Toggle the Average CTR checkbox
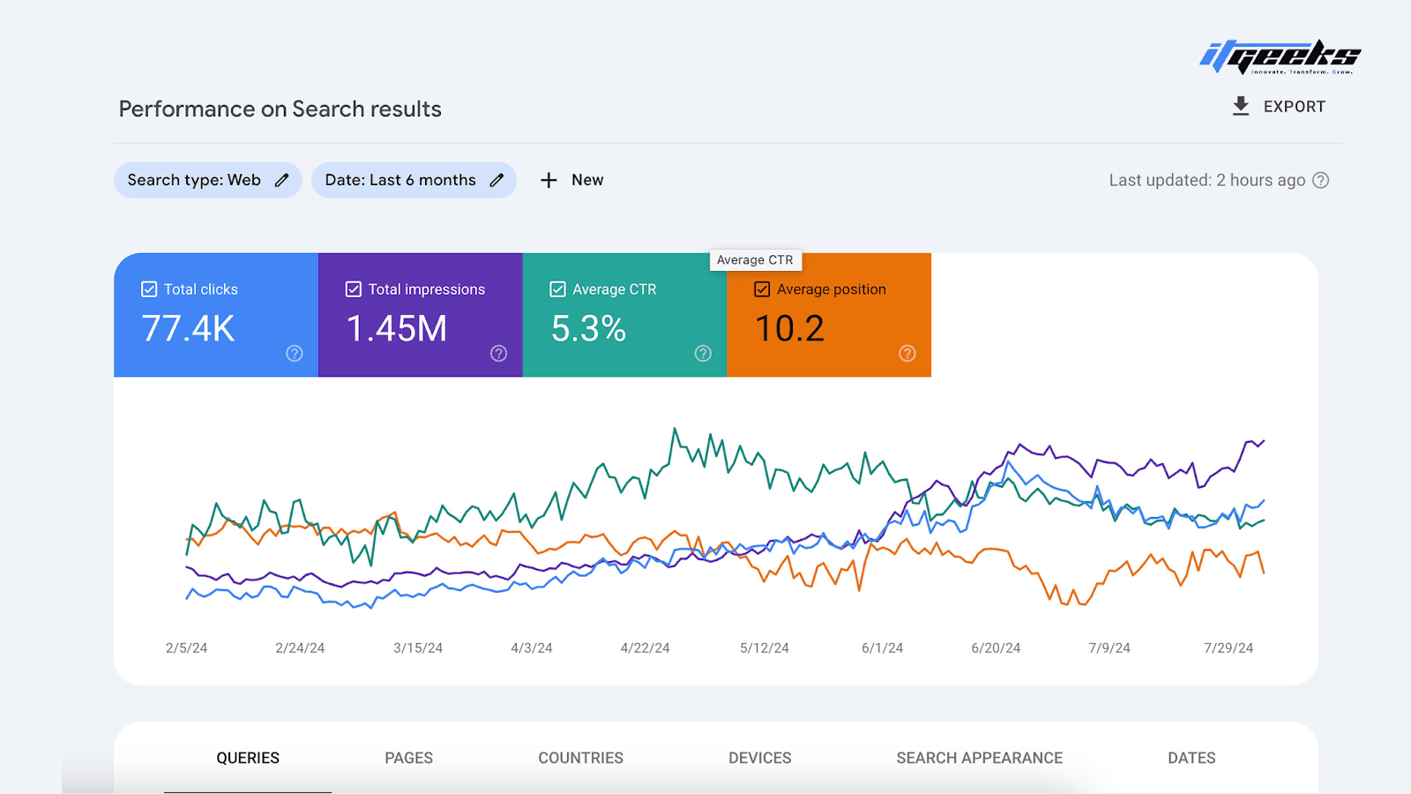Screen dimensions: 1411x794 click(x=558, y=289)
